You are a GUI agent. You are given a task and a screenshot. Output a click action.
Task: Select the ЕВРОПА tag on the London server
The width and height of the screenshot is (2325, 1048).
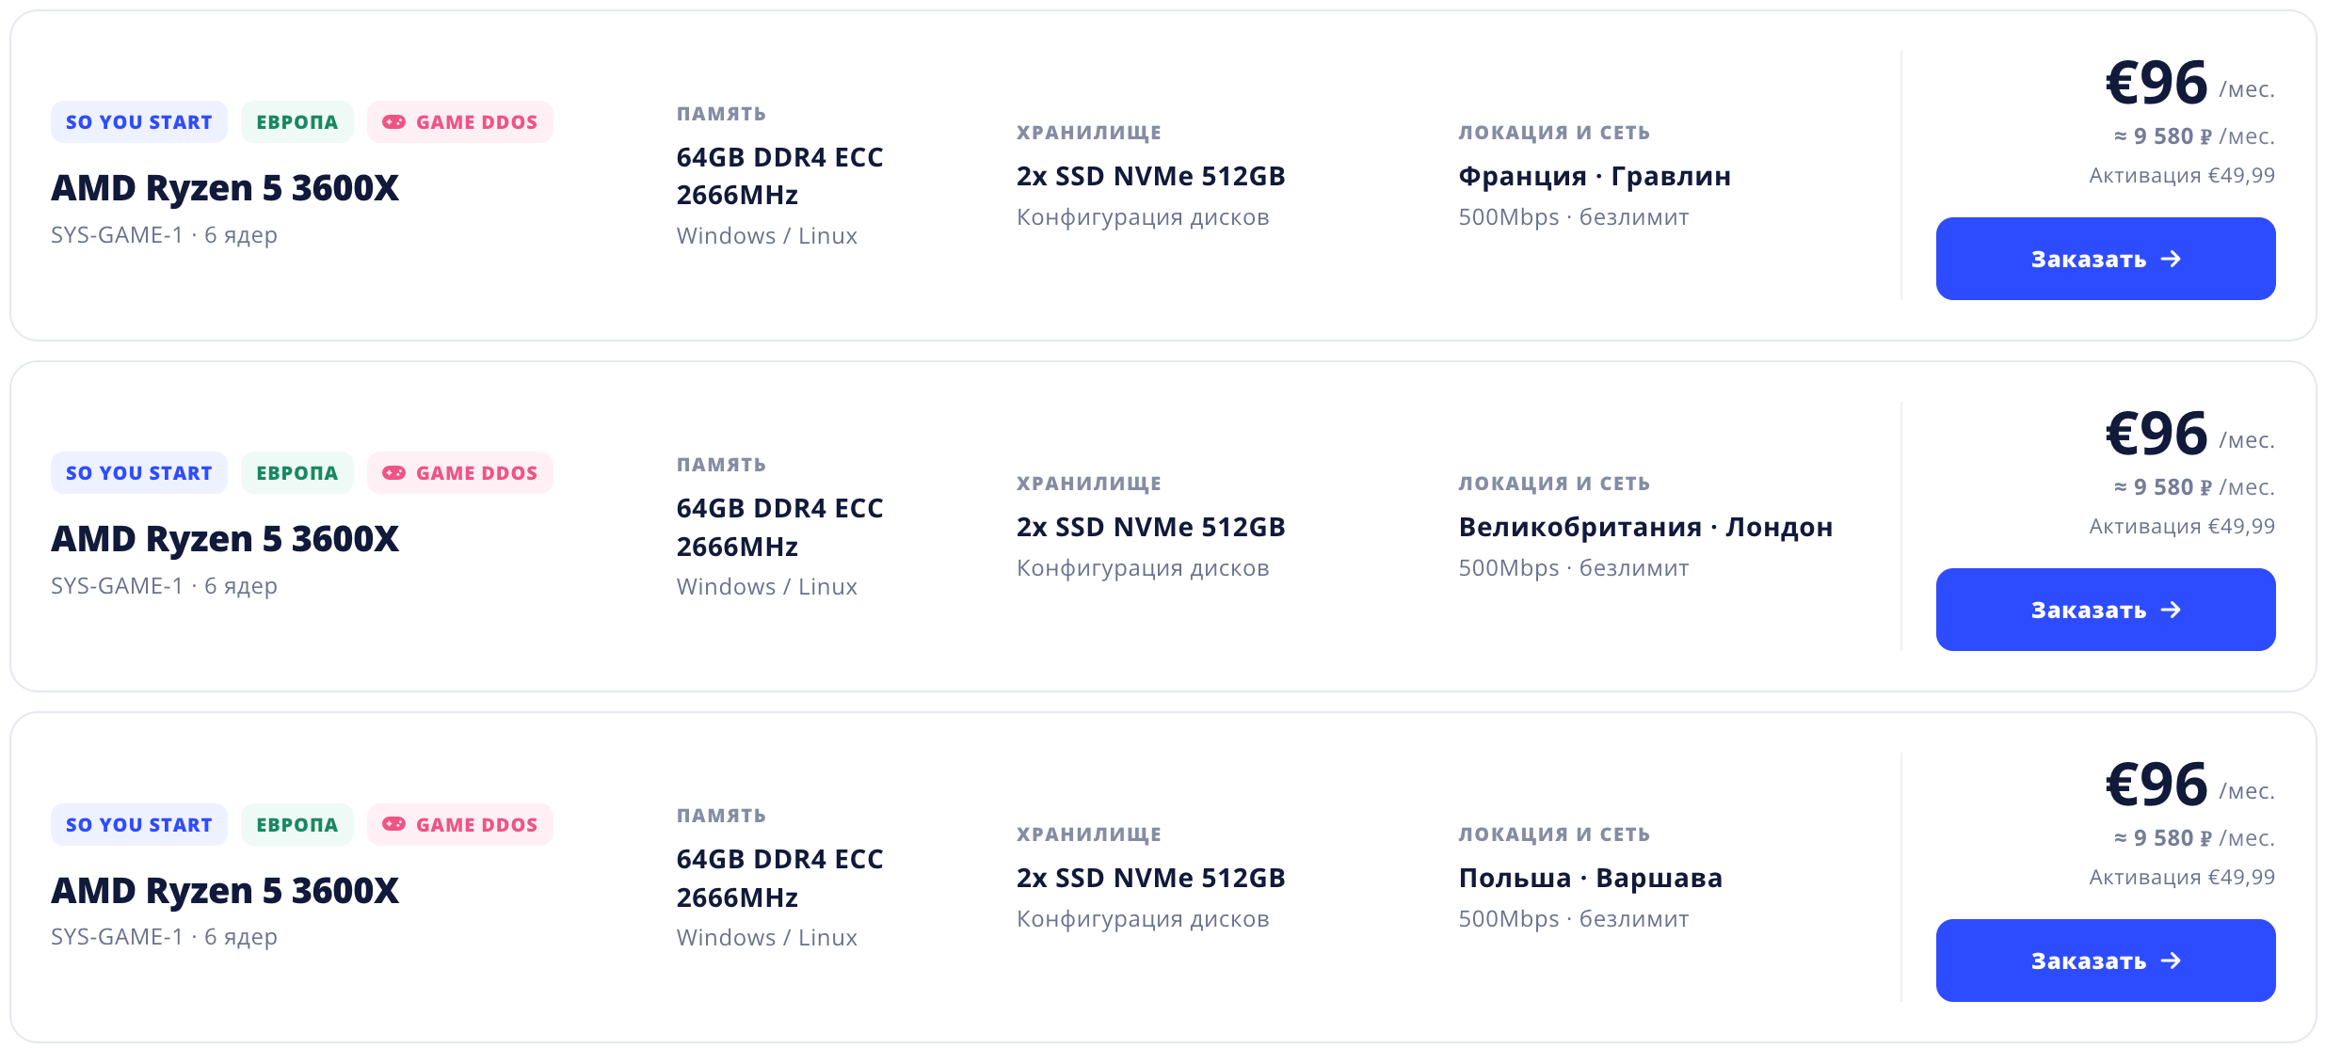coord(297,473)
